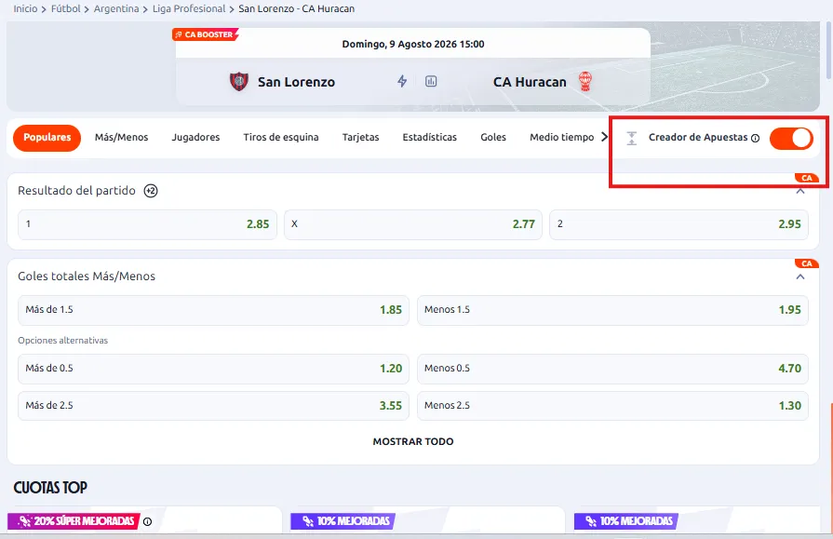833x539 pixels.
Task: Click the CA Huracan team crest
Action: pyautogui.click(x=585, y=82)
